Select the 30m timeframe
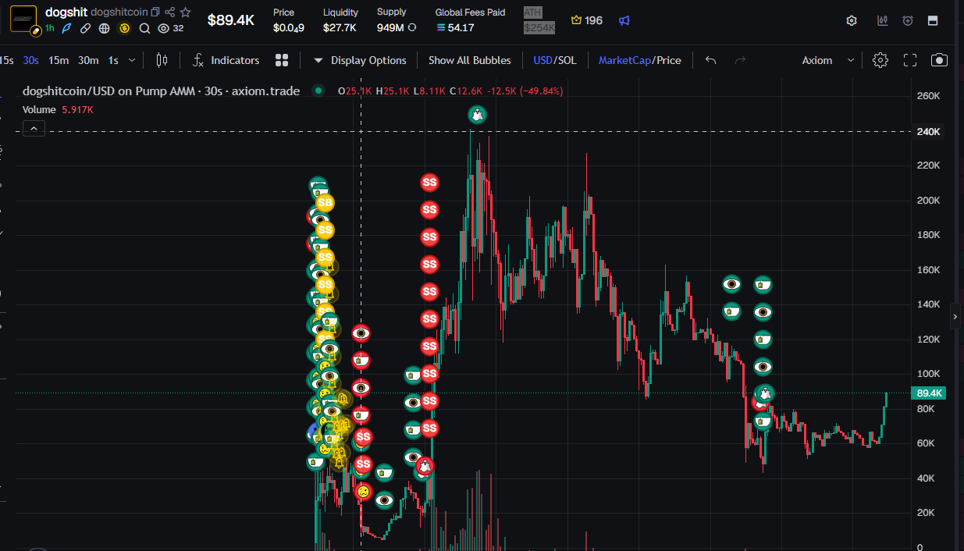This screenshot has width=964, height=551. [88, 60]
